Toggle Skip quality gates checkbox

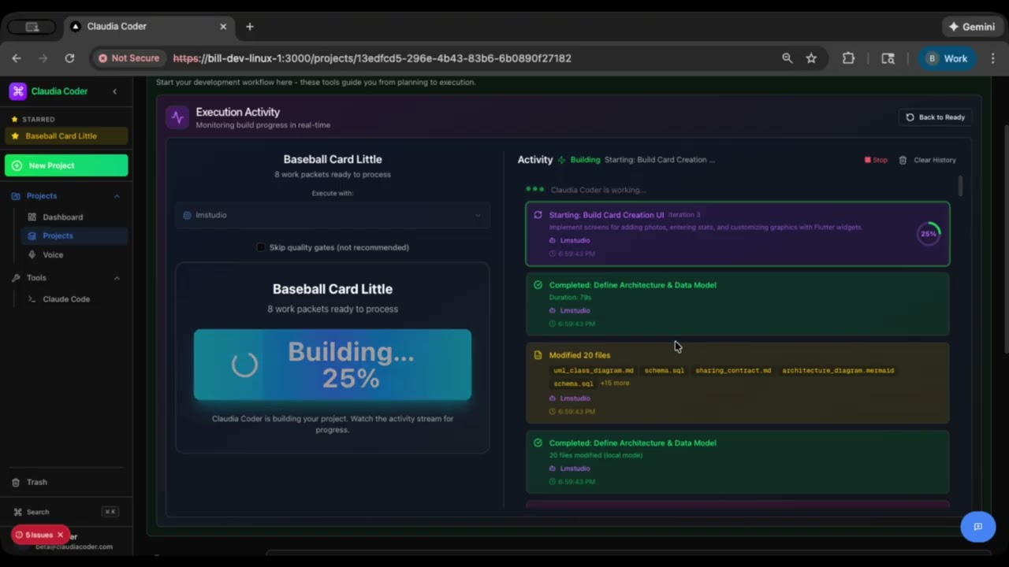point(261,247)
